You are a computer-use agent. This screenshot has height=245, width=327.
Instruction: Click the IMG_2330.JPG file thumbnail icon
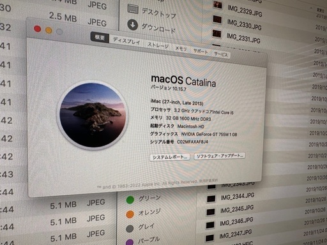tap(217, 20)
